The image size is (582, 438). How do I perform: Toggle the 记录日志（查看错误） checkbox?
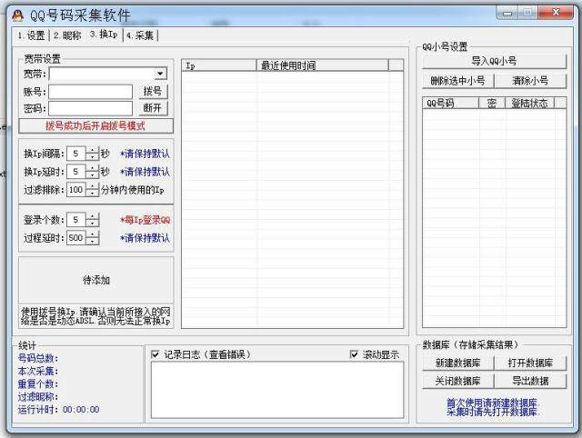[156, 354]
